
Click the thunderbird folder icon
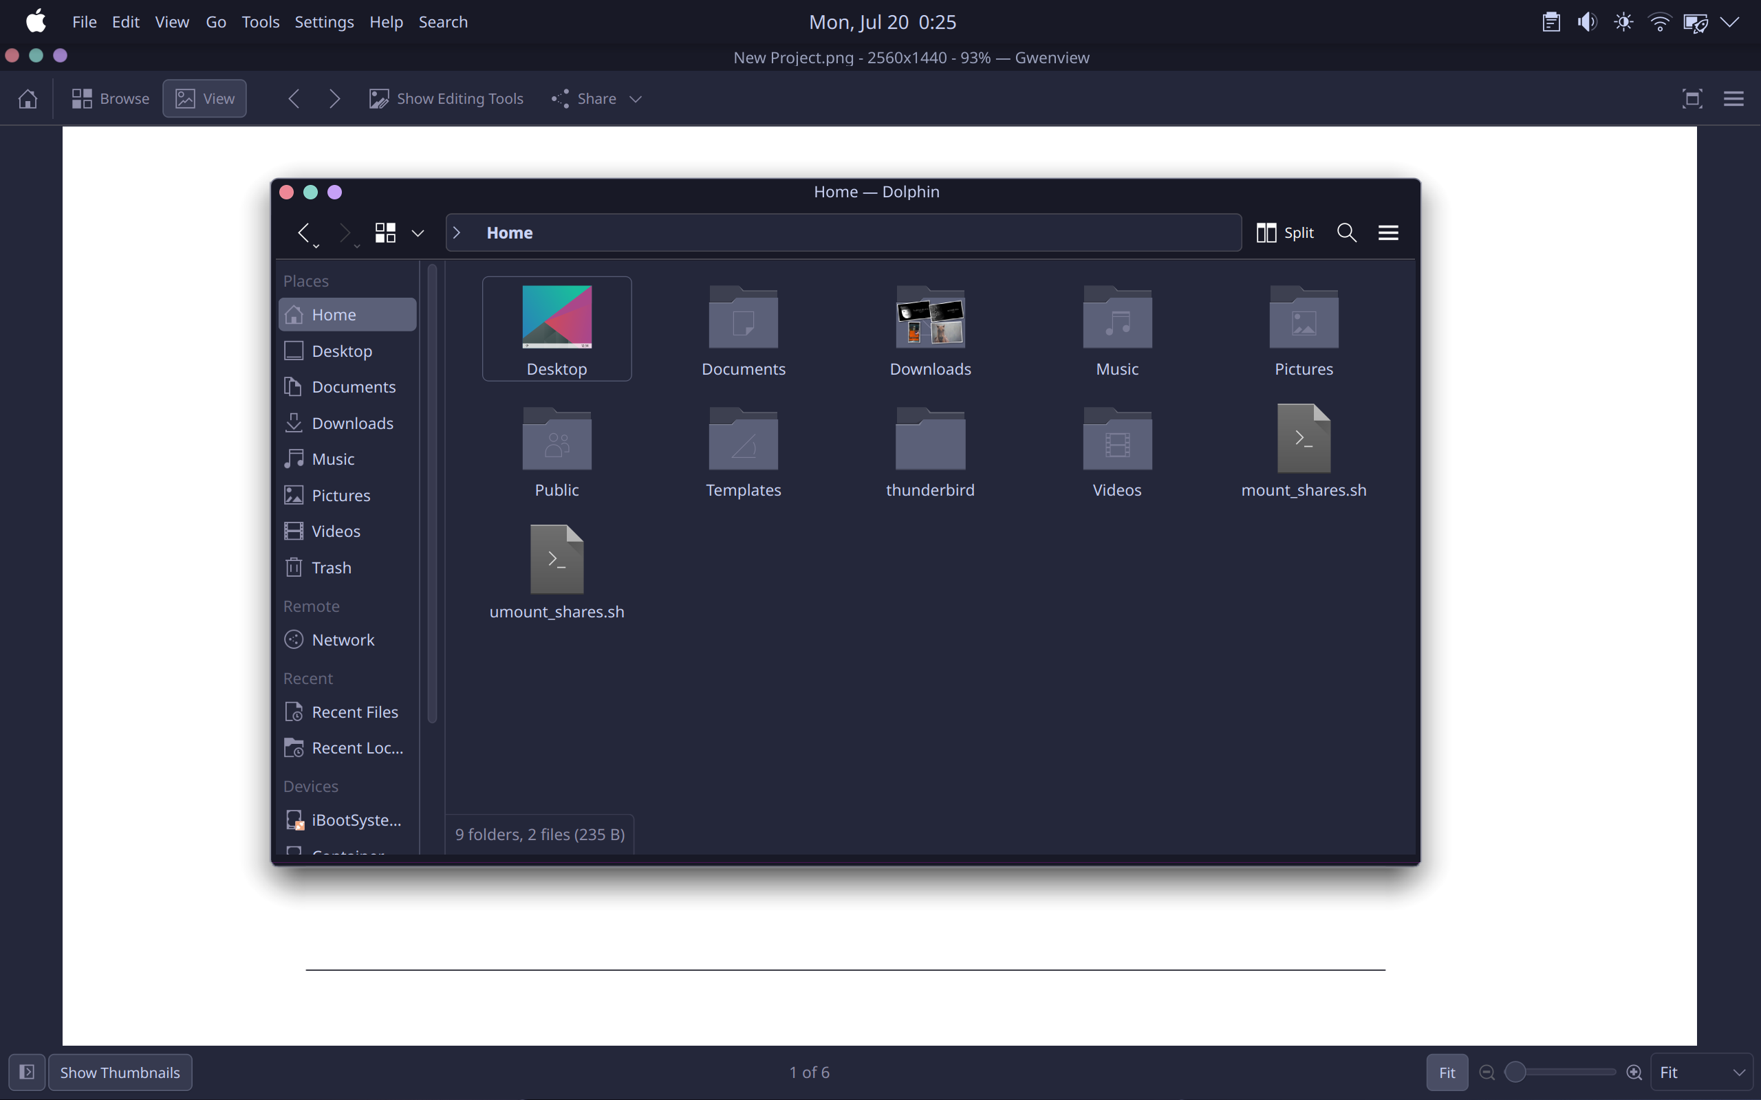pyautogui.click(x=930, y=438)
